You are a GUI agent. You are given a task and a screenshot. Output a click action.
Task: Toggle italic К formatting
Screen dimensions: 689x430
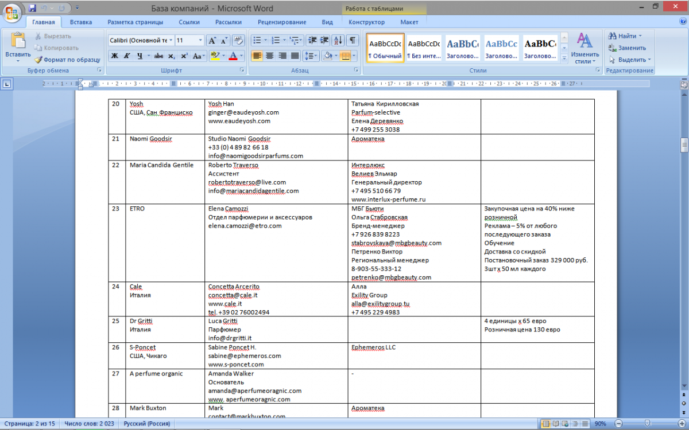126,56
